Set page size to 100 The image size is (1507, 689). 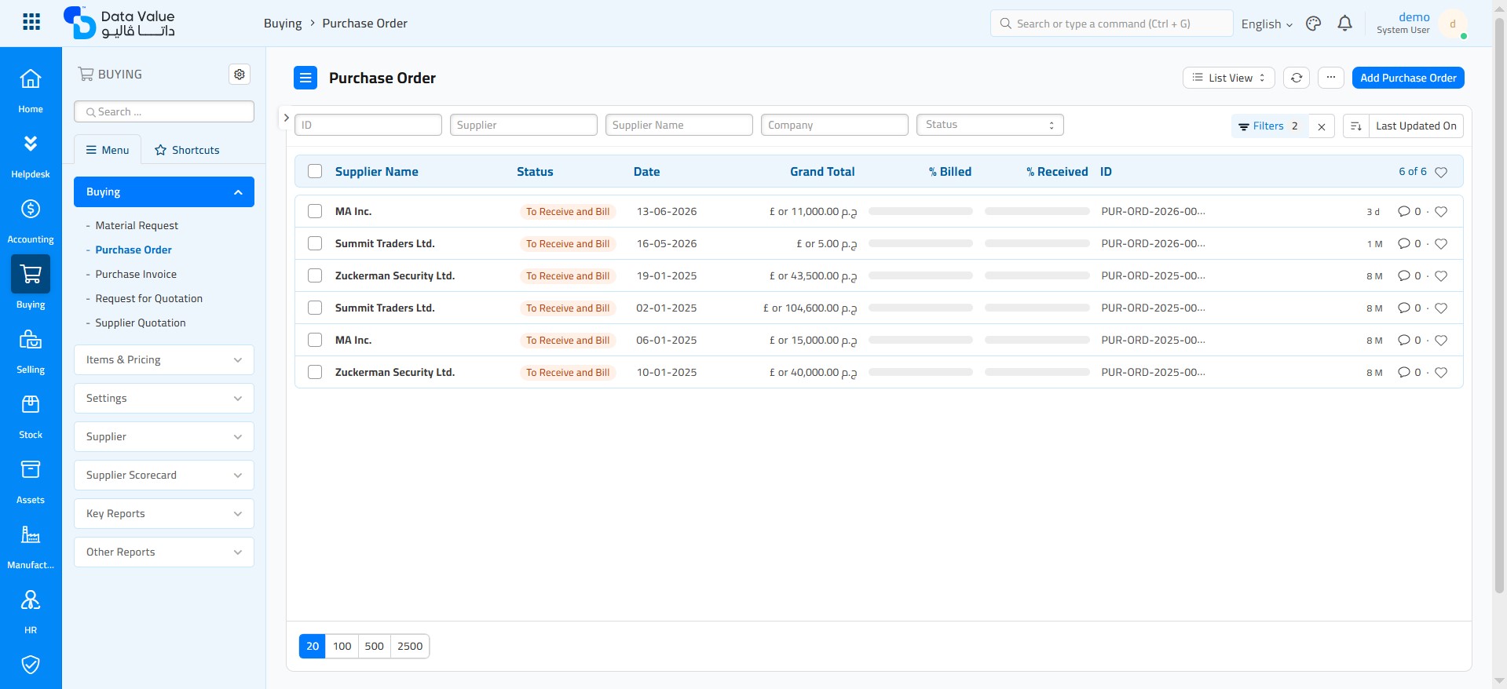click(342, 647)
